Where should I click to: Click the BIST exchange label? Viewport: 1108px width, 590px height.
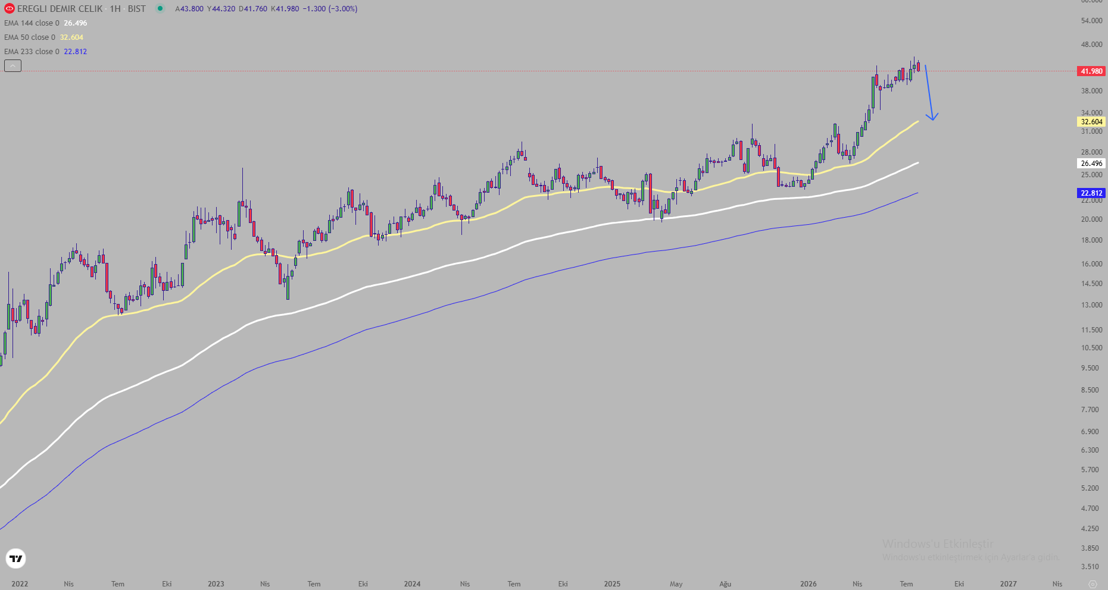137,9
